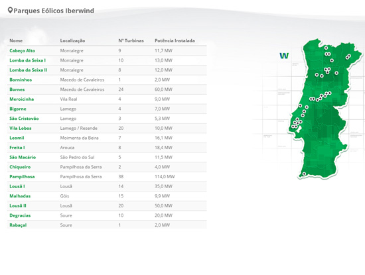Click the 35,0 MW power value
The image size is (365, 275).
click(x=163, y=186)
